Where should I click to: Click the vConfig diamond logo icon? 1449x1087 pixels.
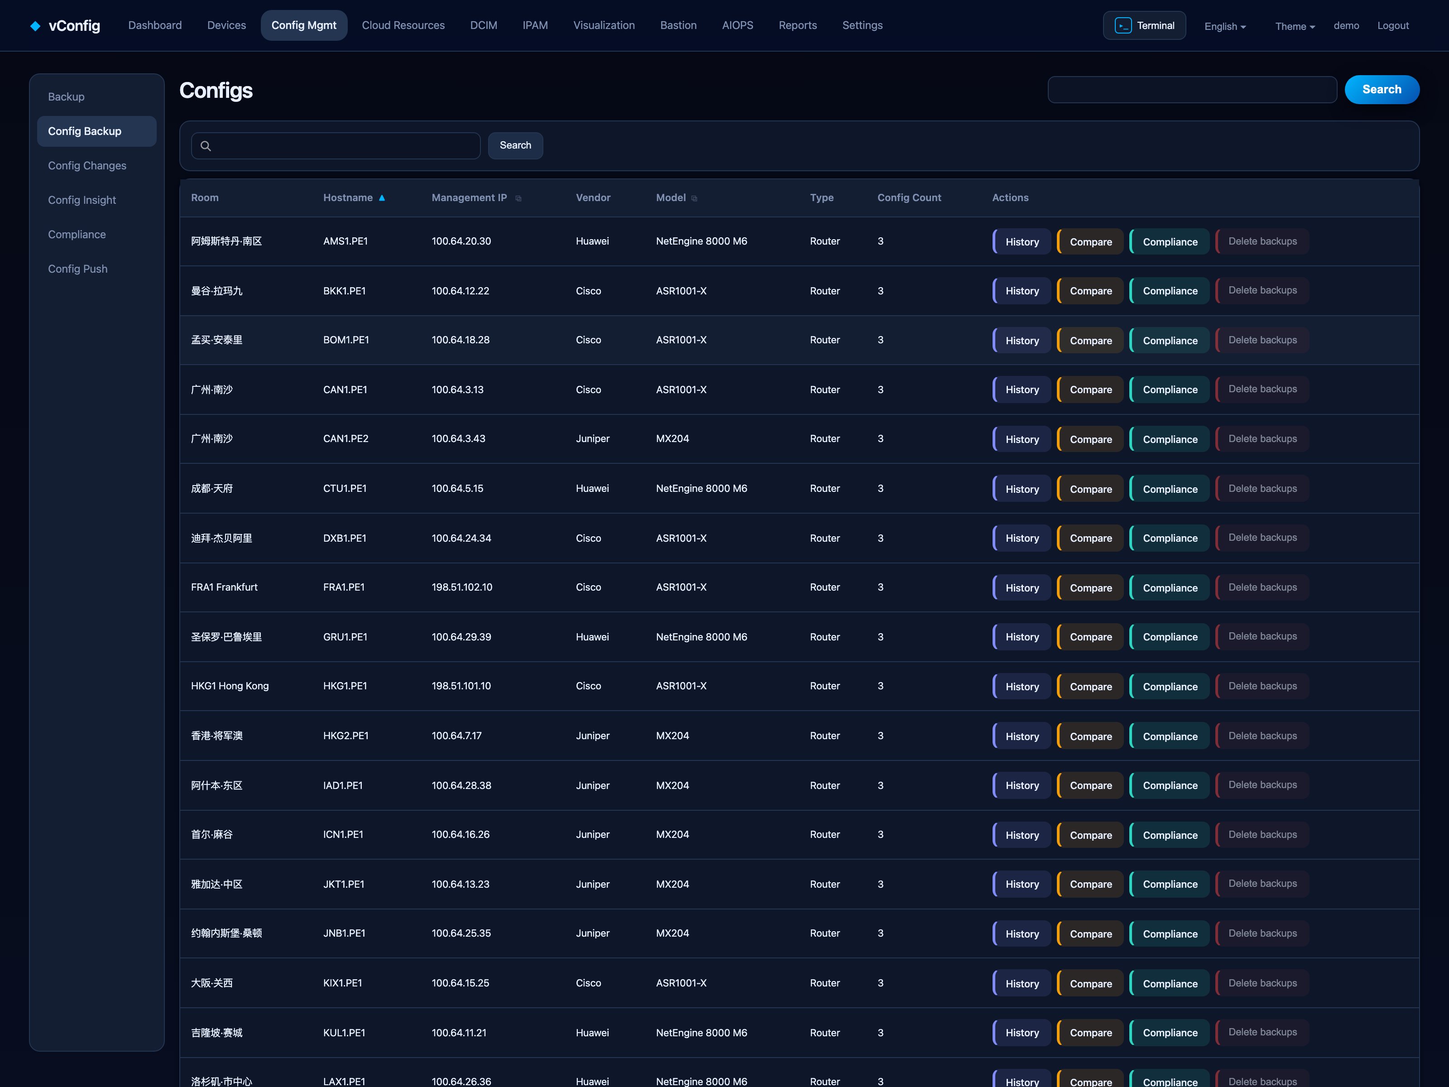pos(35,25)
